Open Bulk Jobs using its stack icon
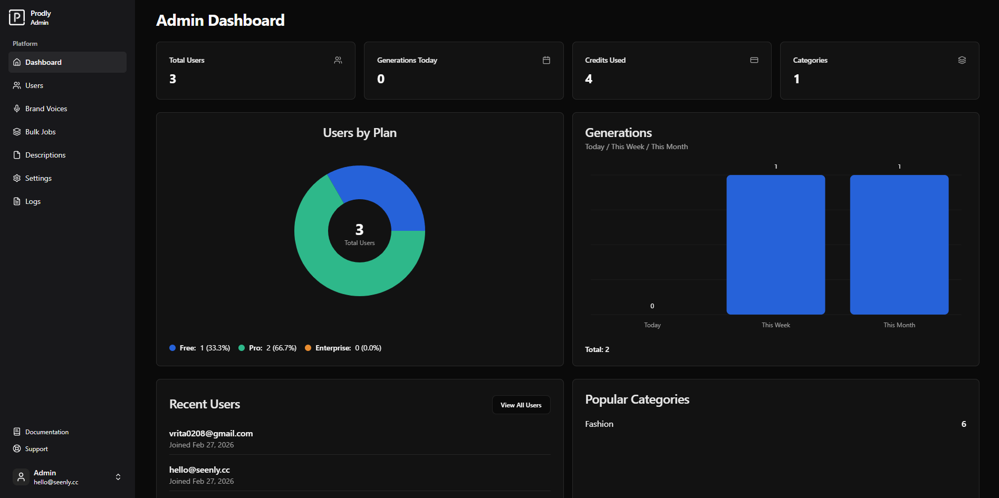Image resolution: width=999 pixels, height=498 pixels. click(x=16, y=131)
